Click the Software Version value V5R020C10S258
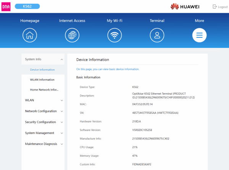Image resolution: width=229 pixels, height=170 pixels. [x=142, y=130]
